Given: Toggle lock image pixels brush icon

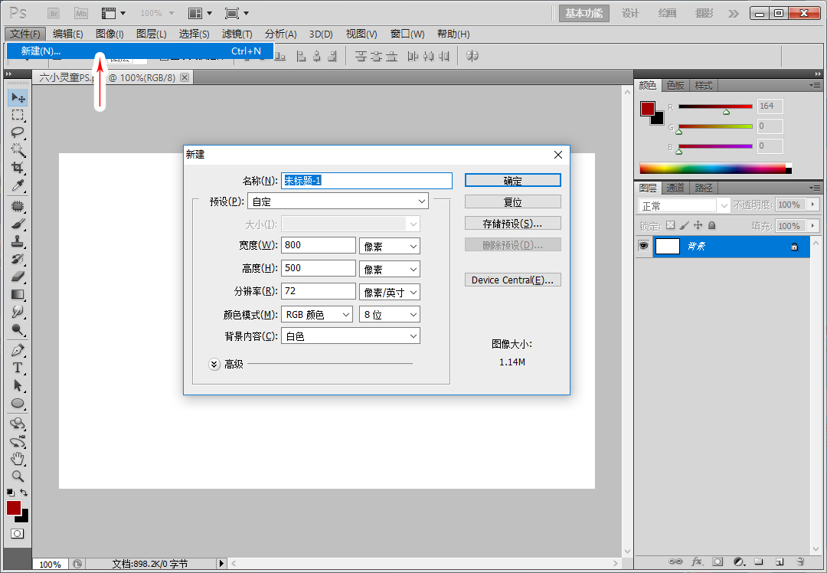Looking at the screenshot, I should click(x=684, y=225).
